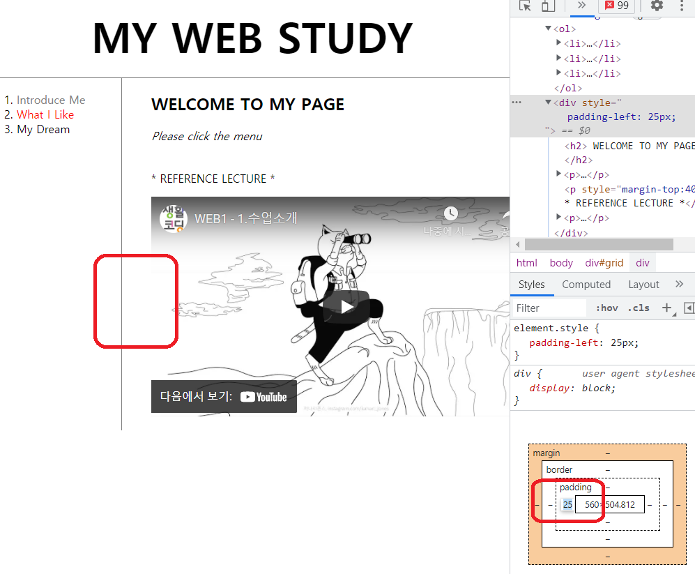The height and width of the screenshot is (574, 695).
Task: Click the 504.812 content height value
Action: [x=620, y=504]
